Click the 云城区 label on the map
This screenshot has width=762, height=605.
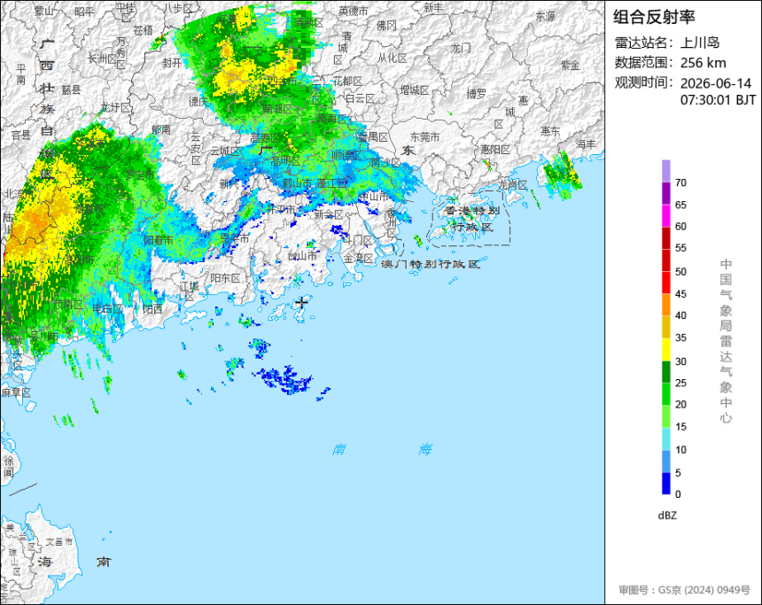[x=224, y=151]
